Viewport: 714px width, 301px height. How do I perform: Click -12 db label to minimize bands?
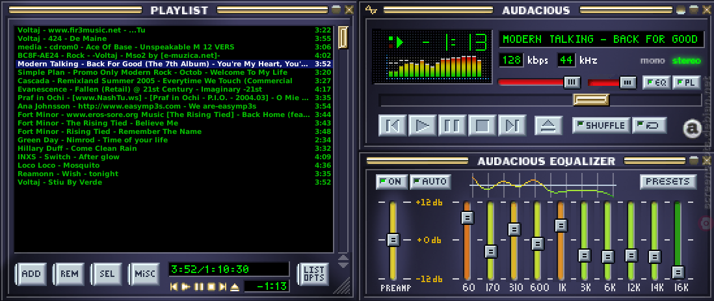(429, 279)
